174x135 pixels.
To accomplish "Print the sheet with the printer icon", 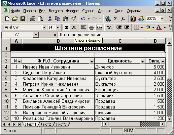I will pos(33,19).
